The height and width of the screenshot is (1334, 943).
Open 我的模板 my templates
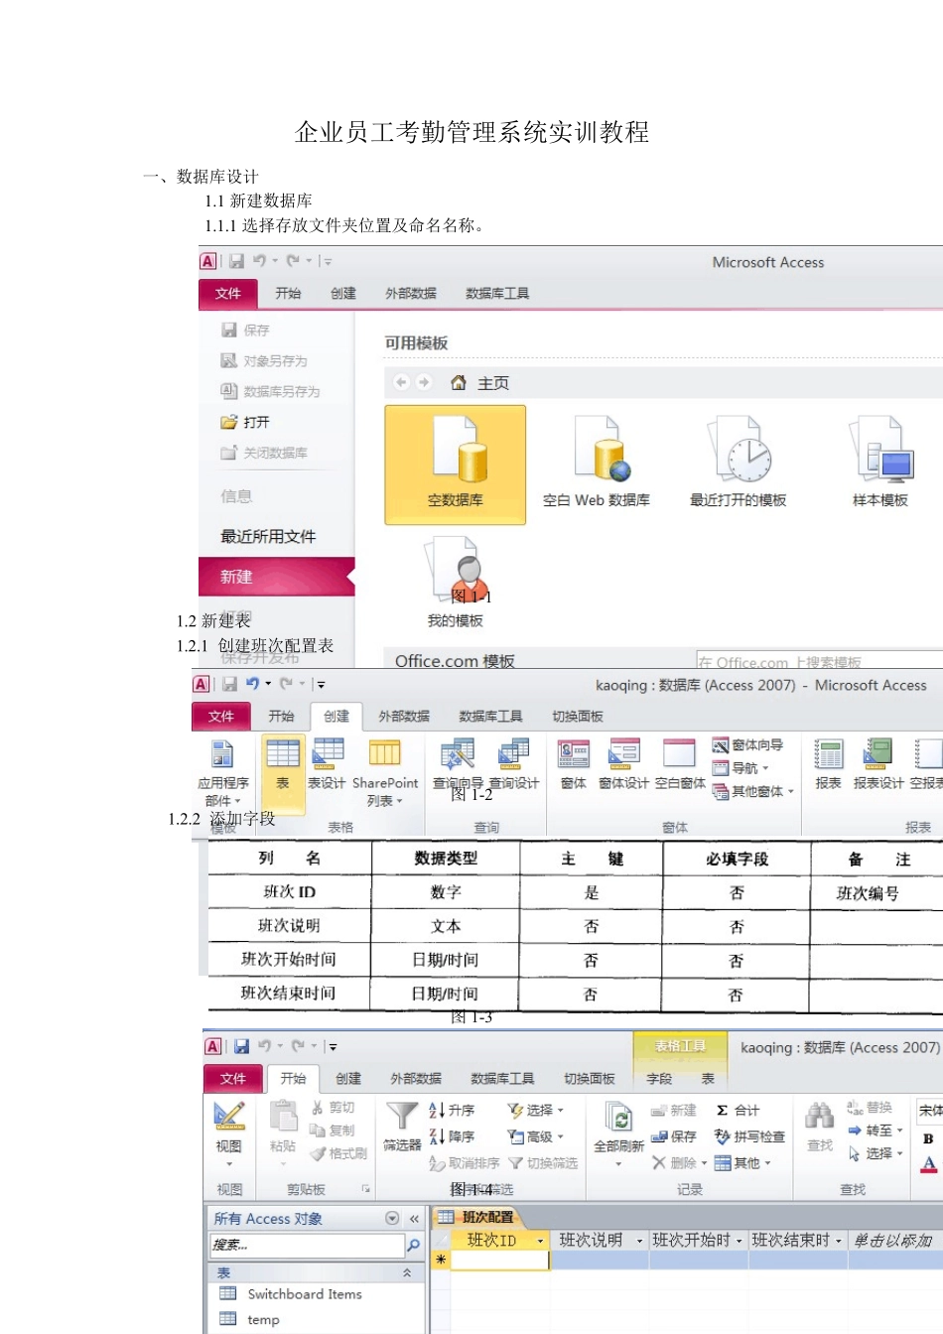click(456, 583)
